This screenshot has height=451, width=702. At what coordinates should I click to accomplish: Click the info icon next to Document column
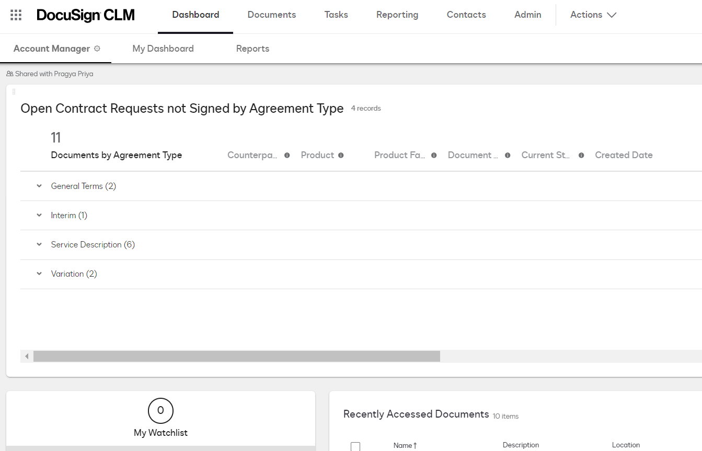(507, 155)
